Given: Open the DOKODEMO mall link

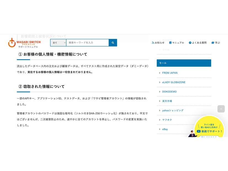Looking at the screenshot, I should 169,92.
